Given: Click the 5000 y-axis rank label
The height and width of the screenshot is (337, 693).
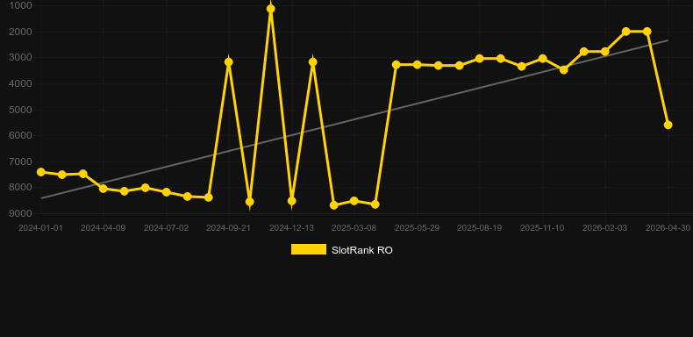Looking at the screenshot, I should click(21, 110).
